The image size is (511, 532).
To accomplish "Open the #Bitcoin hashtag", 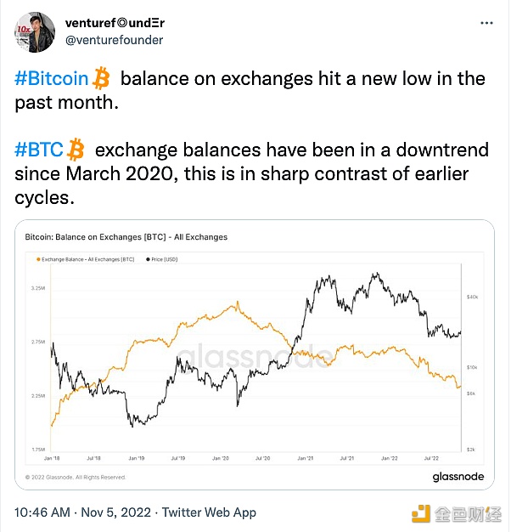I will click(x=52, y=79).
